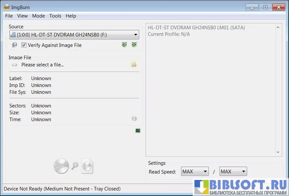Viewport: 289px width, 196px height.
Task: Click the green up-arrow tray icon
Action: coord(124,45)
